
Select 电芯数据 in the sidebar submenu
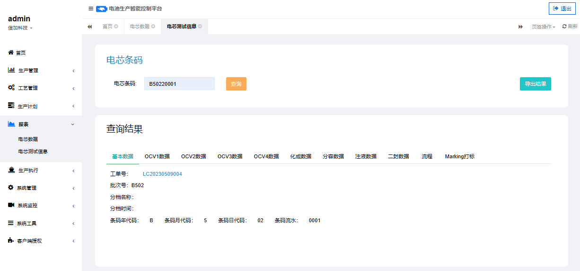point(28,139)
